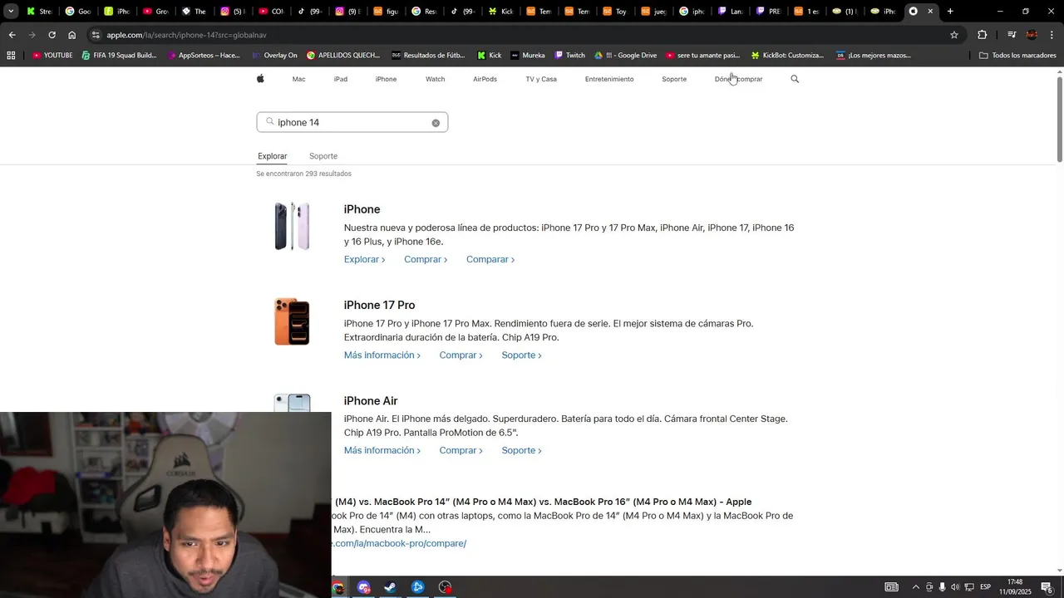Open the tab search dropdown arrow
Screen dimensions: 1064x598
11,12
